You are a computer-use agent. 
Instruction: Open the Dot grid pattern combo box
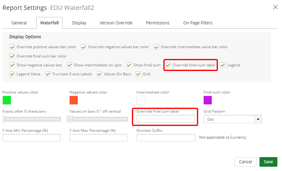point(233,119)
